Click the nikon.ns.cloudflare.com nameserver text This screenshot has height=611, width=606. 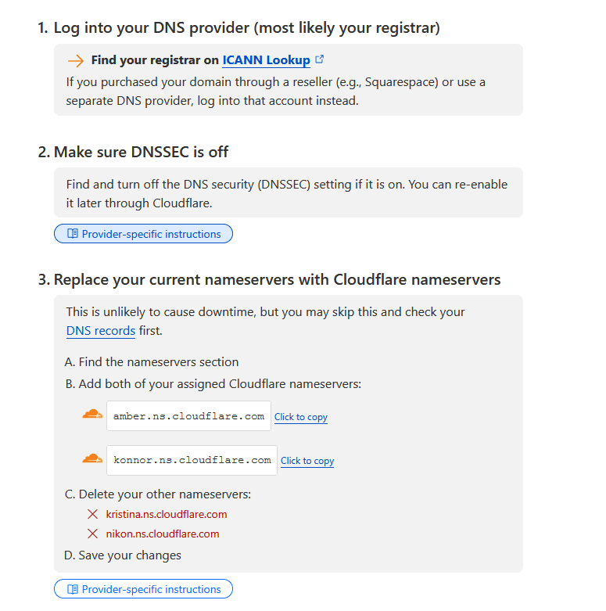tap(163, 534)
